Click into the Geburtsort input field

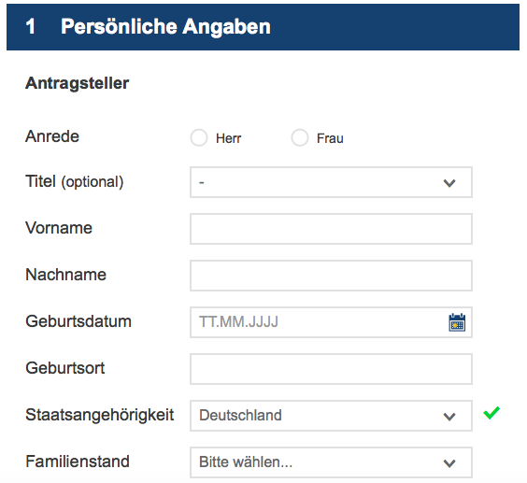coord(331,369)
